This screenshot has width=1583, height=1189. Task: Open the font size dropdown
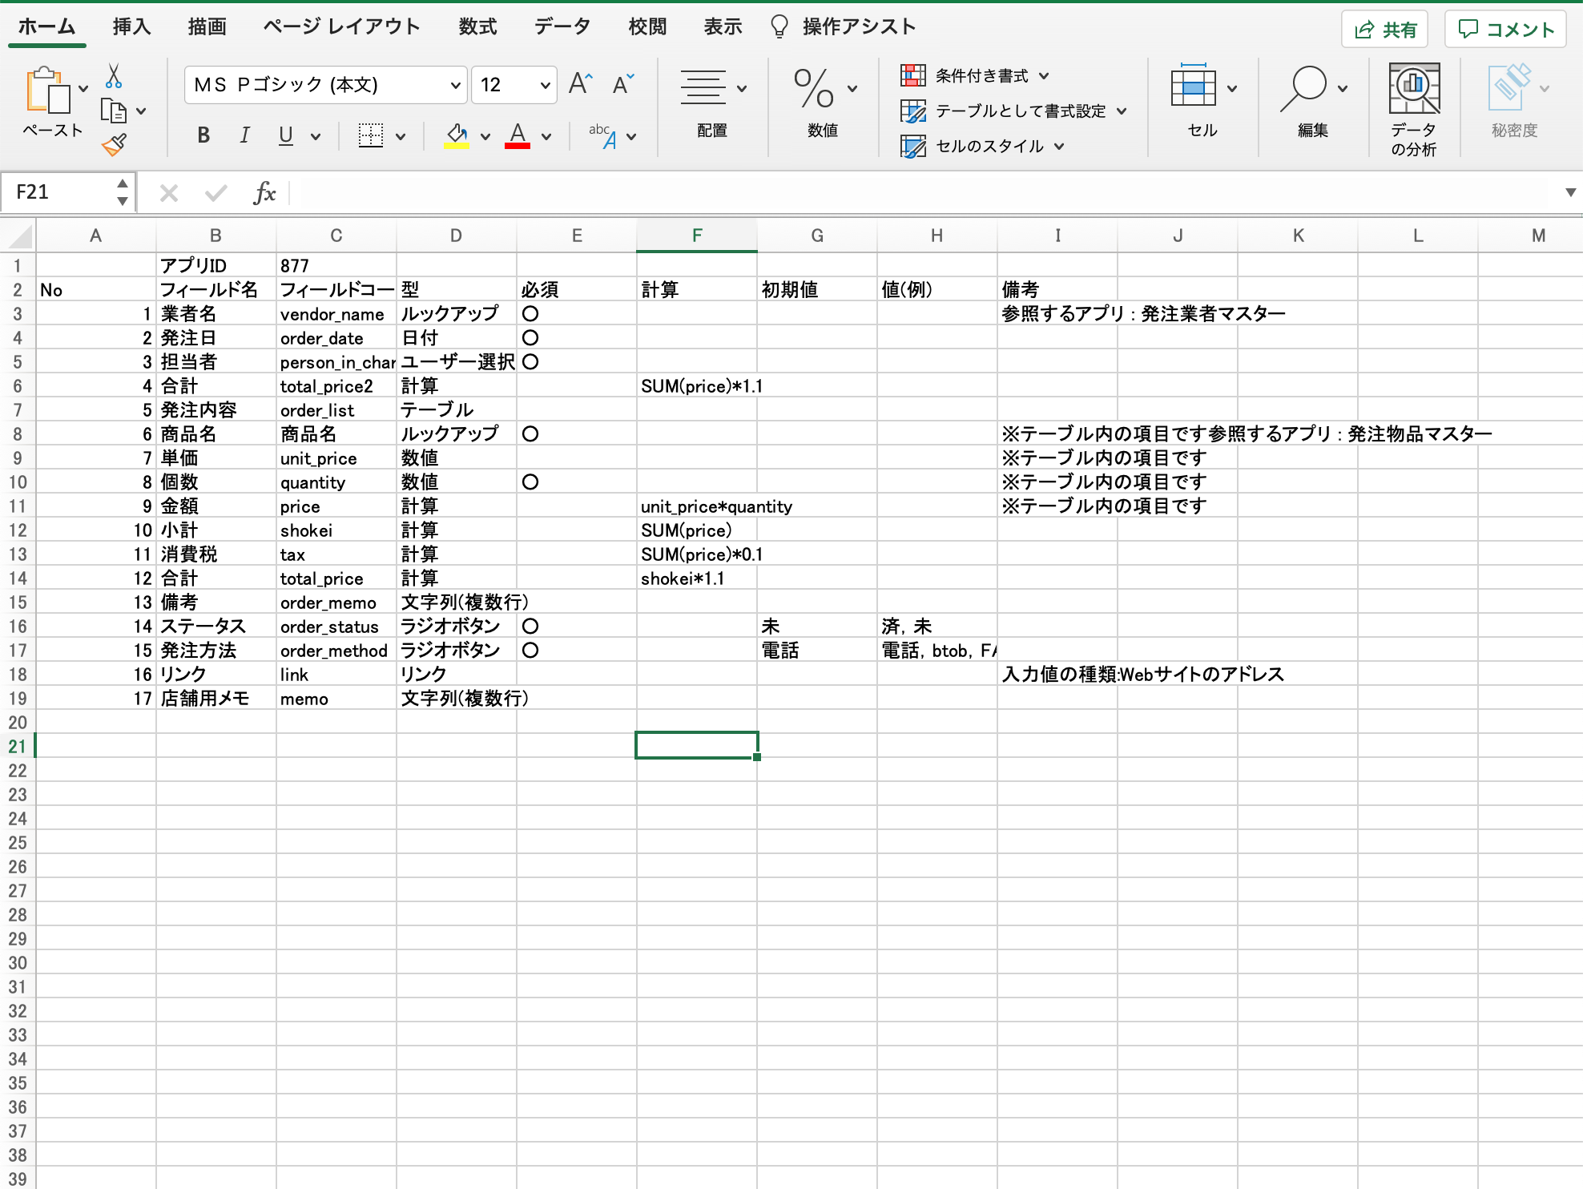(545, 85)
